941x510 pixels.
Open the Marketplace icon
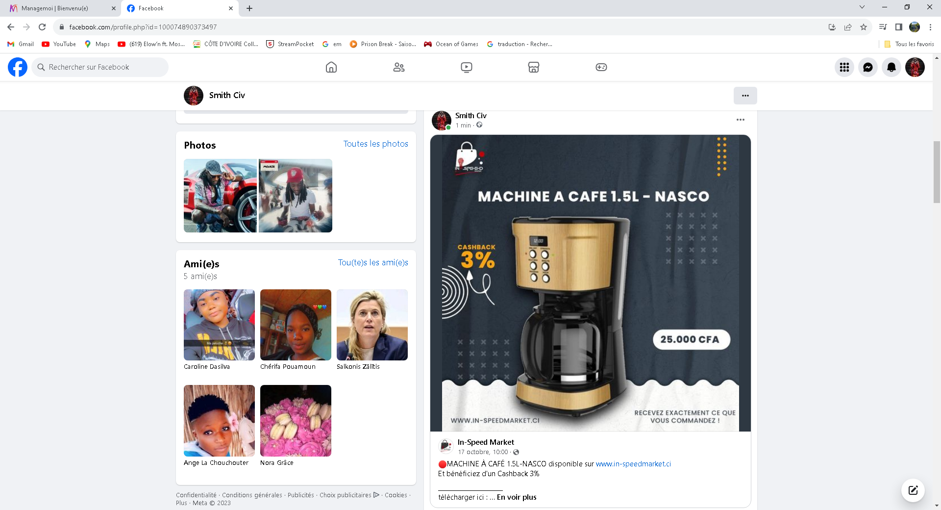click(x=534, y=67)
